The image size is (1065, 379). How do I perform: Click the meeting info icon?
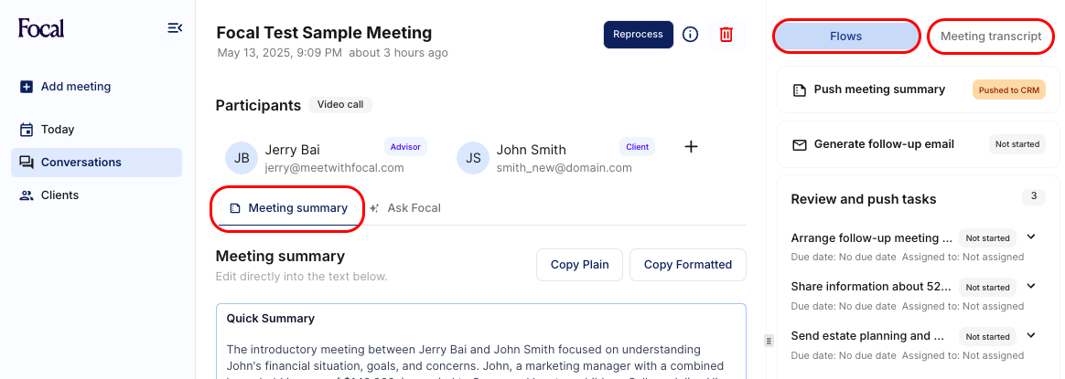pos(691,35)
